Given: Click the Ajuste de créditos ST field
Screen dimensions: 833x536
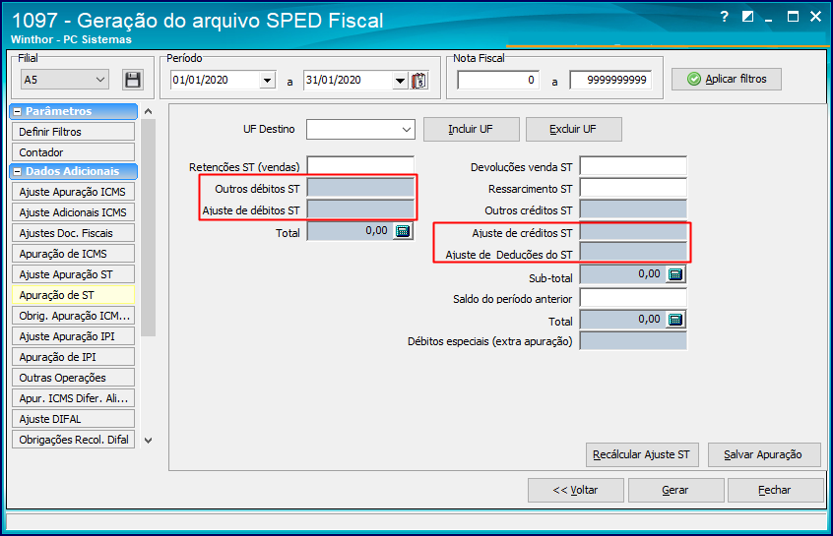Looking at the screenshot, I should [633, 232].
